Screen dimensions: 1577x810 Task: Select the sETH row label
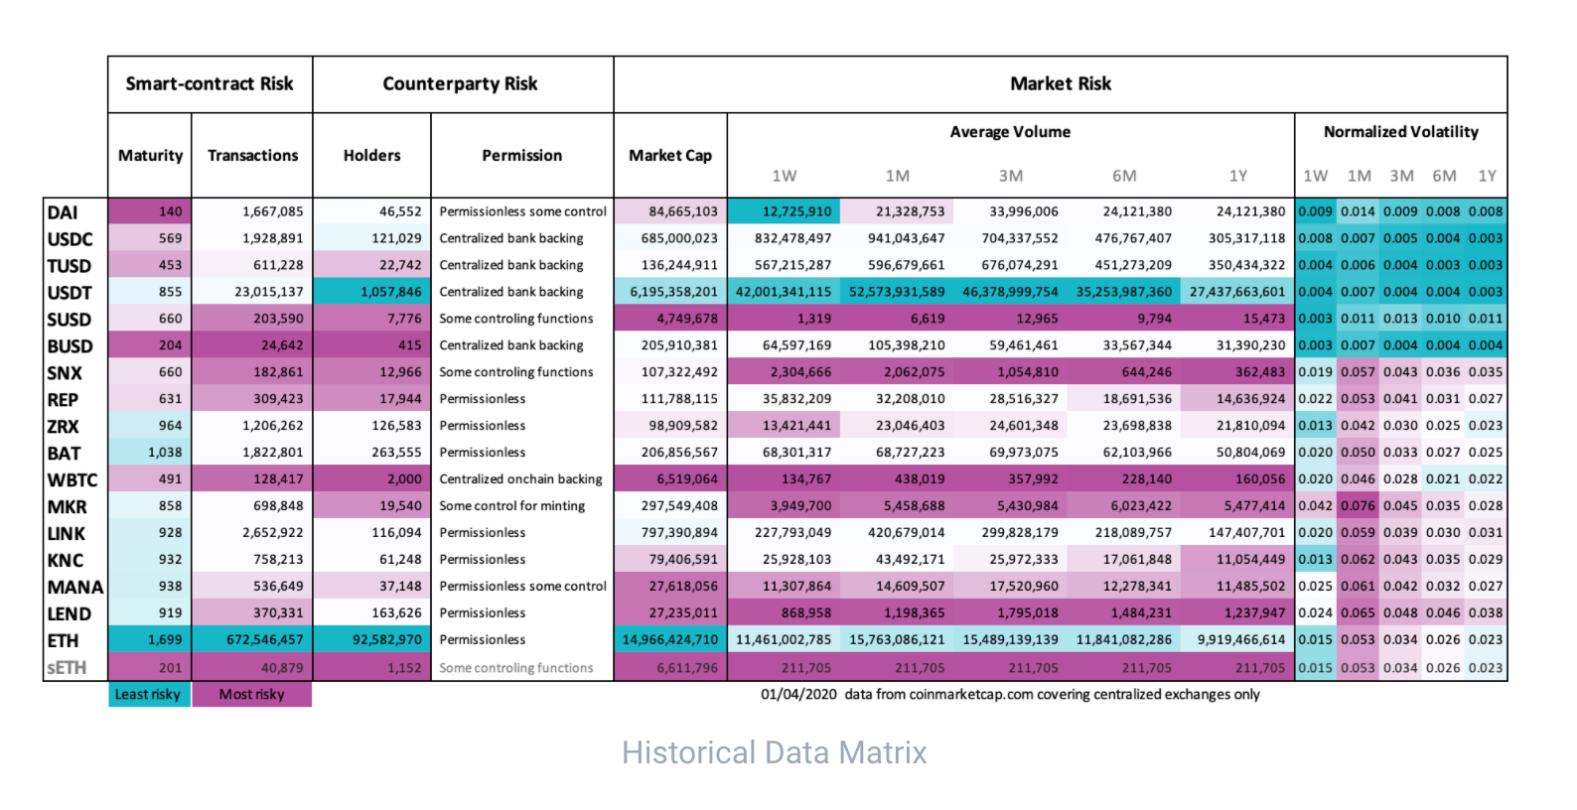[66, 668]
